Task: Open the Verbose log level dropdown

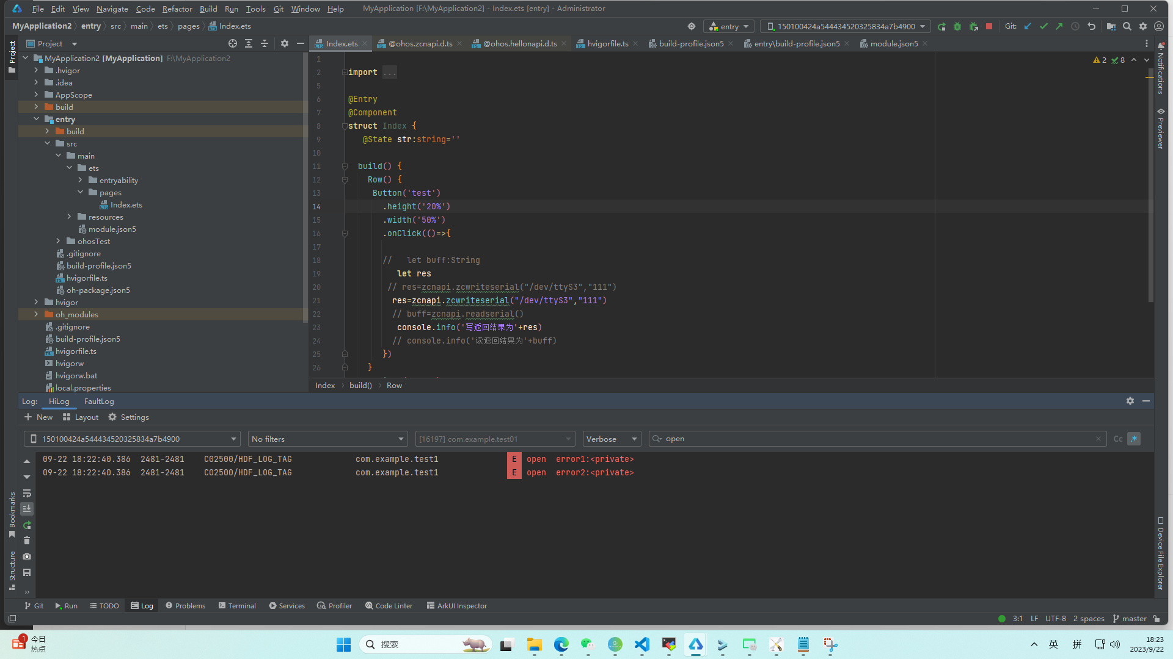Action: pyautogui.click(x=612, y=439)
